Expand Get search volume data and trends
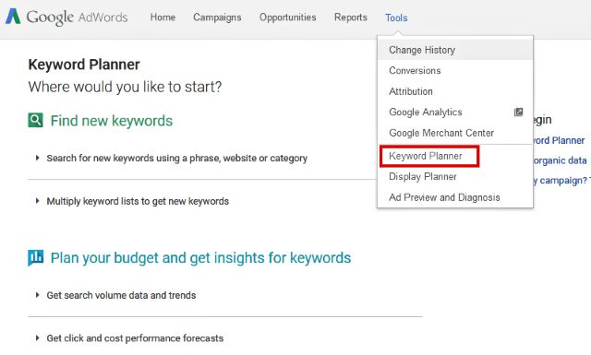Viewport: 591px width, 355px height. [x=121, y=295]
